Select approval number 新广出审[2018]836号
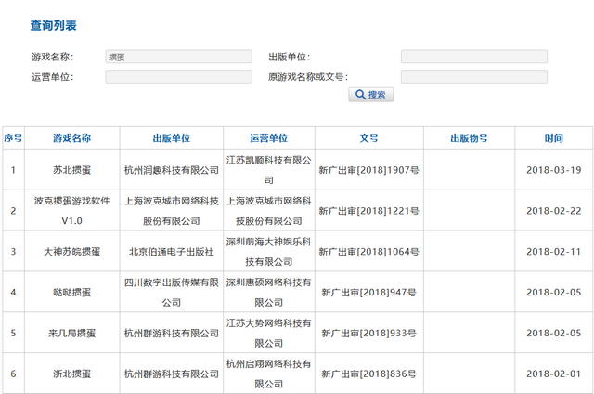594x394 pixels. coord(369,374)
